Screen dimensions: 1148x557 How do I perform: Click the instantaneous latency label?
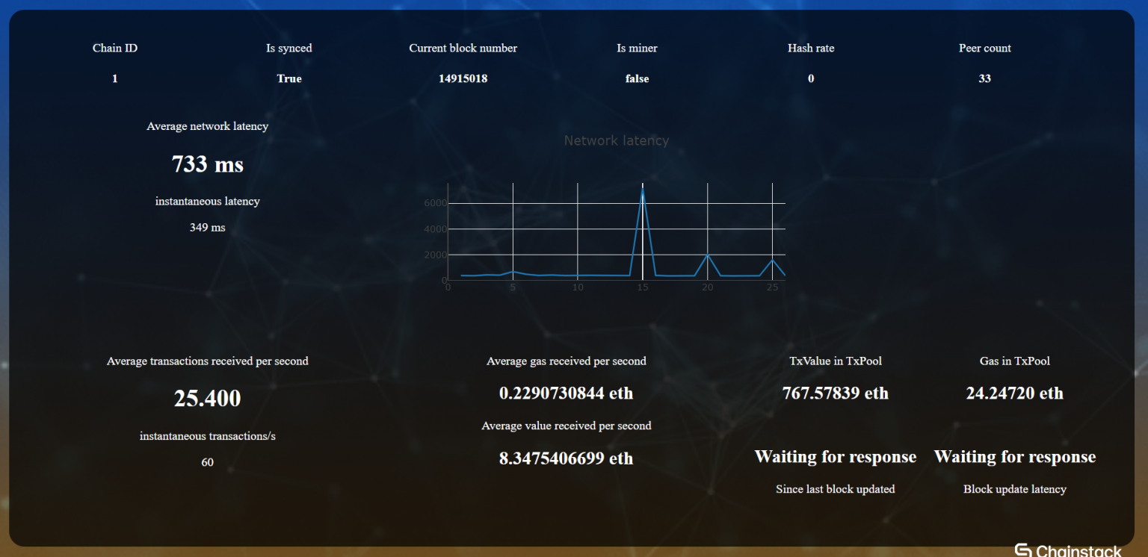(x=208, y=201)
